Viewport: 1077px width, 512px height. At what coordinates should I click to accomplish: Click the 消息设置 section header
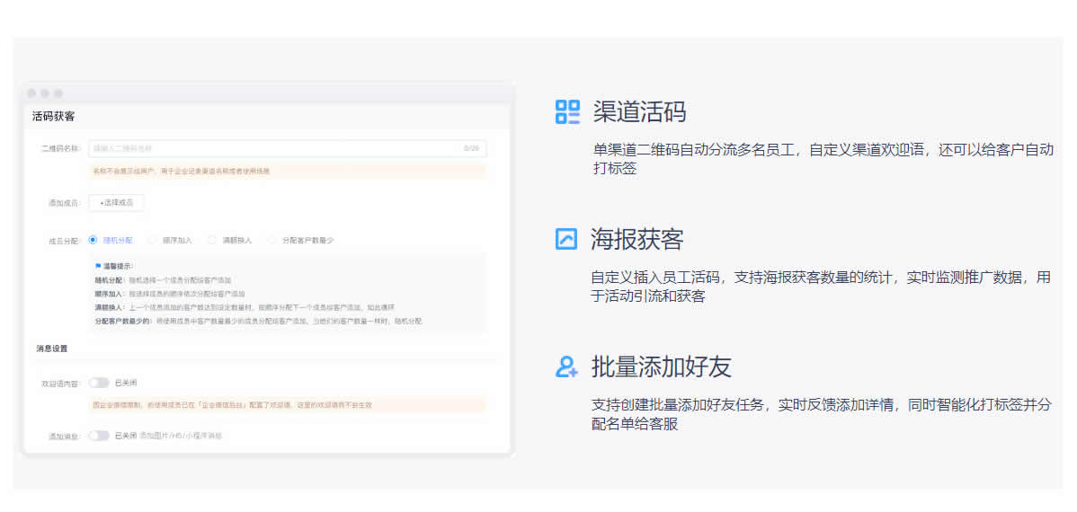[52, 349]
